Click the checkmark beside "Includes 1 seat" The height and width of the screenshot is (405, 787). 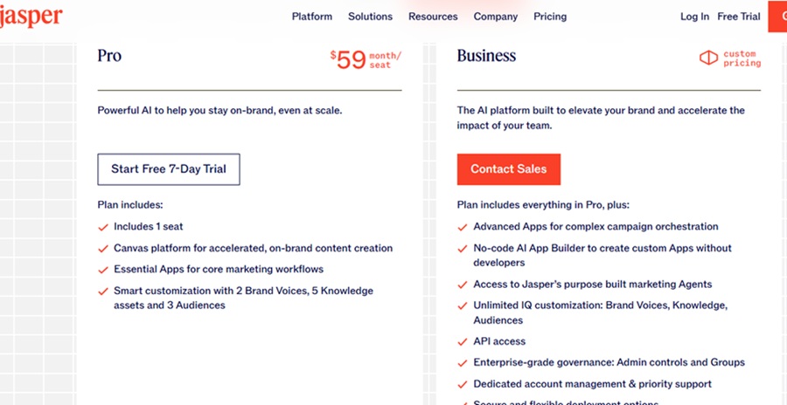click(x=103, y=227)
